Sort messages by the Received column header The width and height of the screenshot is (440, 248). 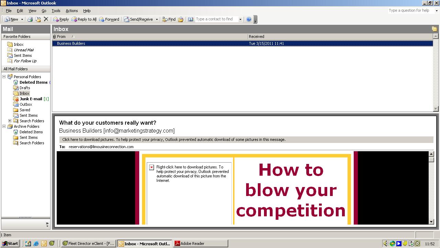tap(340, 37)
